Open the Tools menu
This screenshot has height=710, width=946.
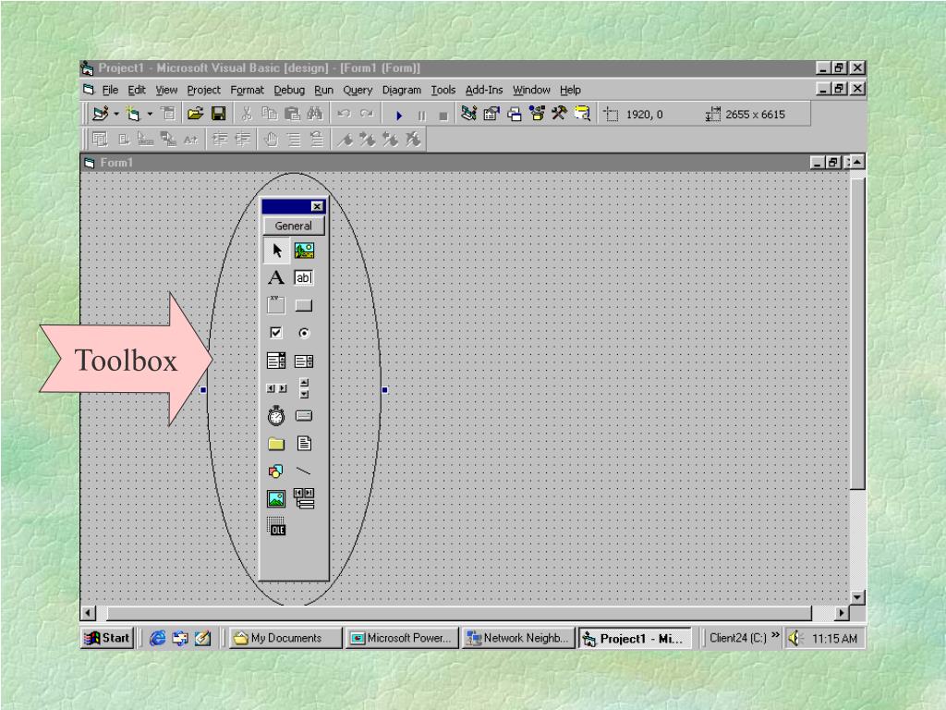coord(443,90)
